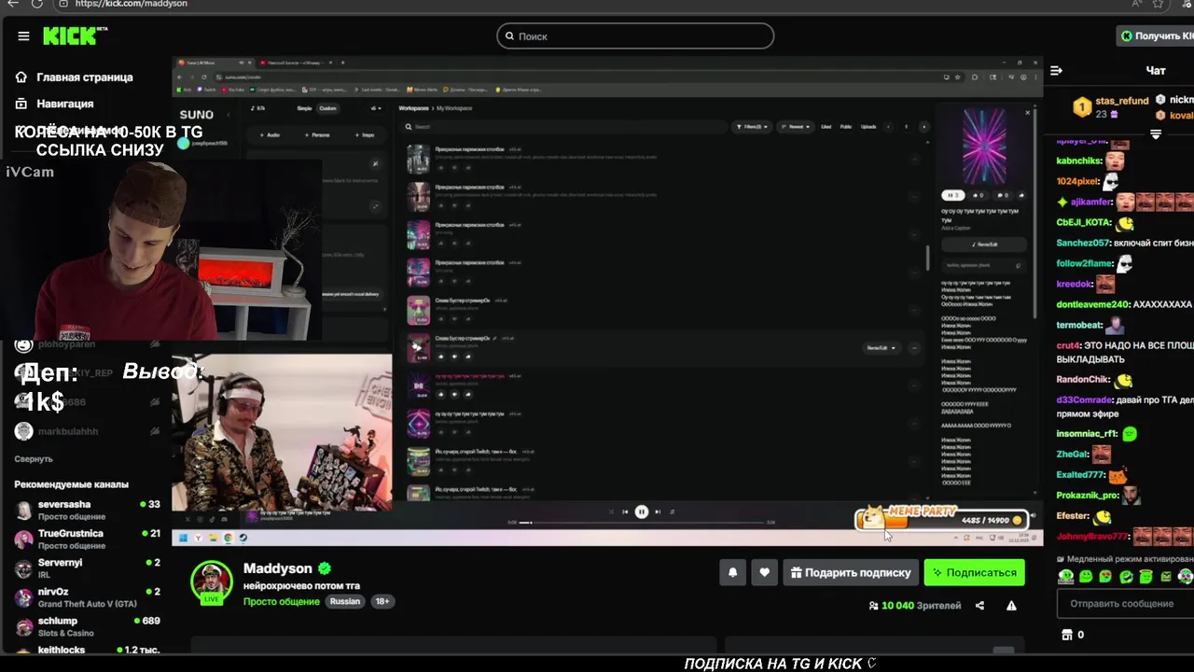Viewport: 1194px width, 672px height.
Task: Click the dontleaveme240 chat username
Action: click(1091, 304)
